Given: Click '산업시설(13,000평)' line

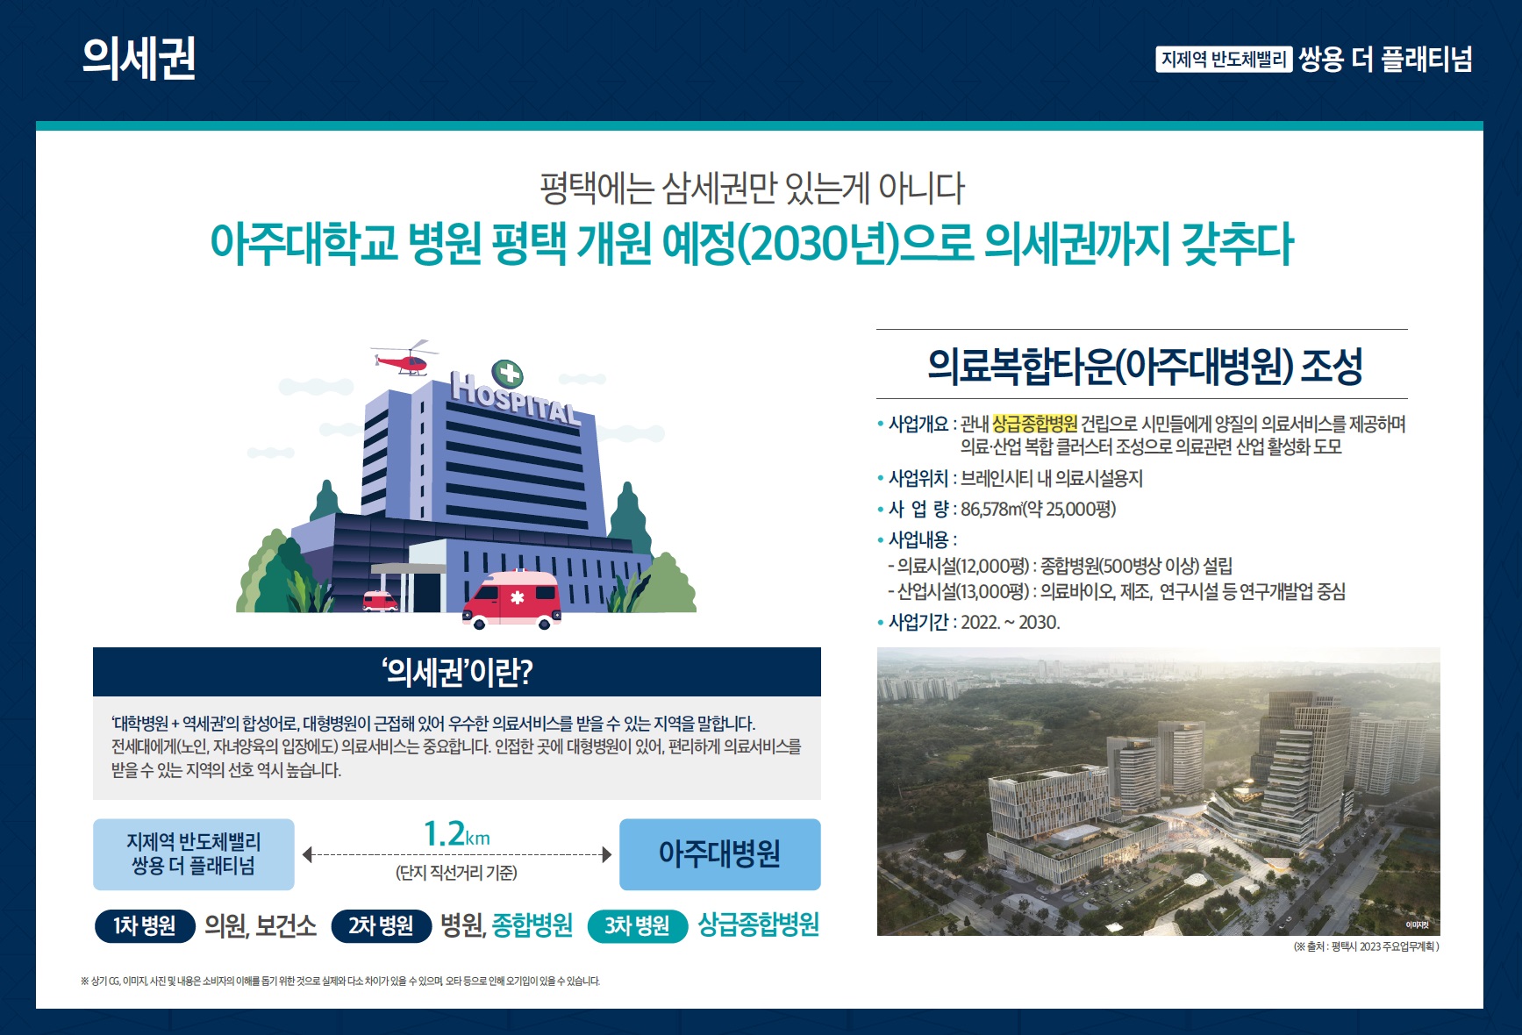Looking at the screenshot, I should 1116,591.
